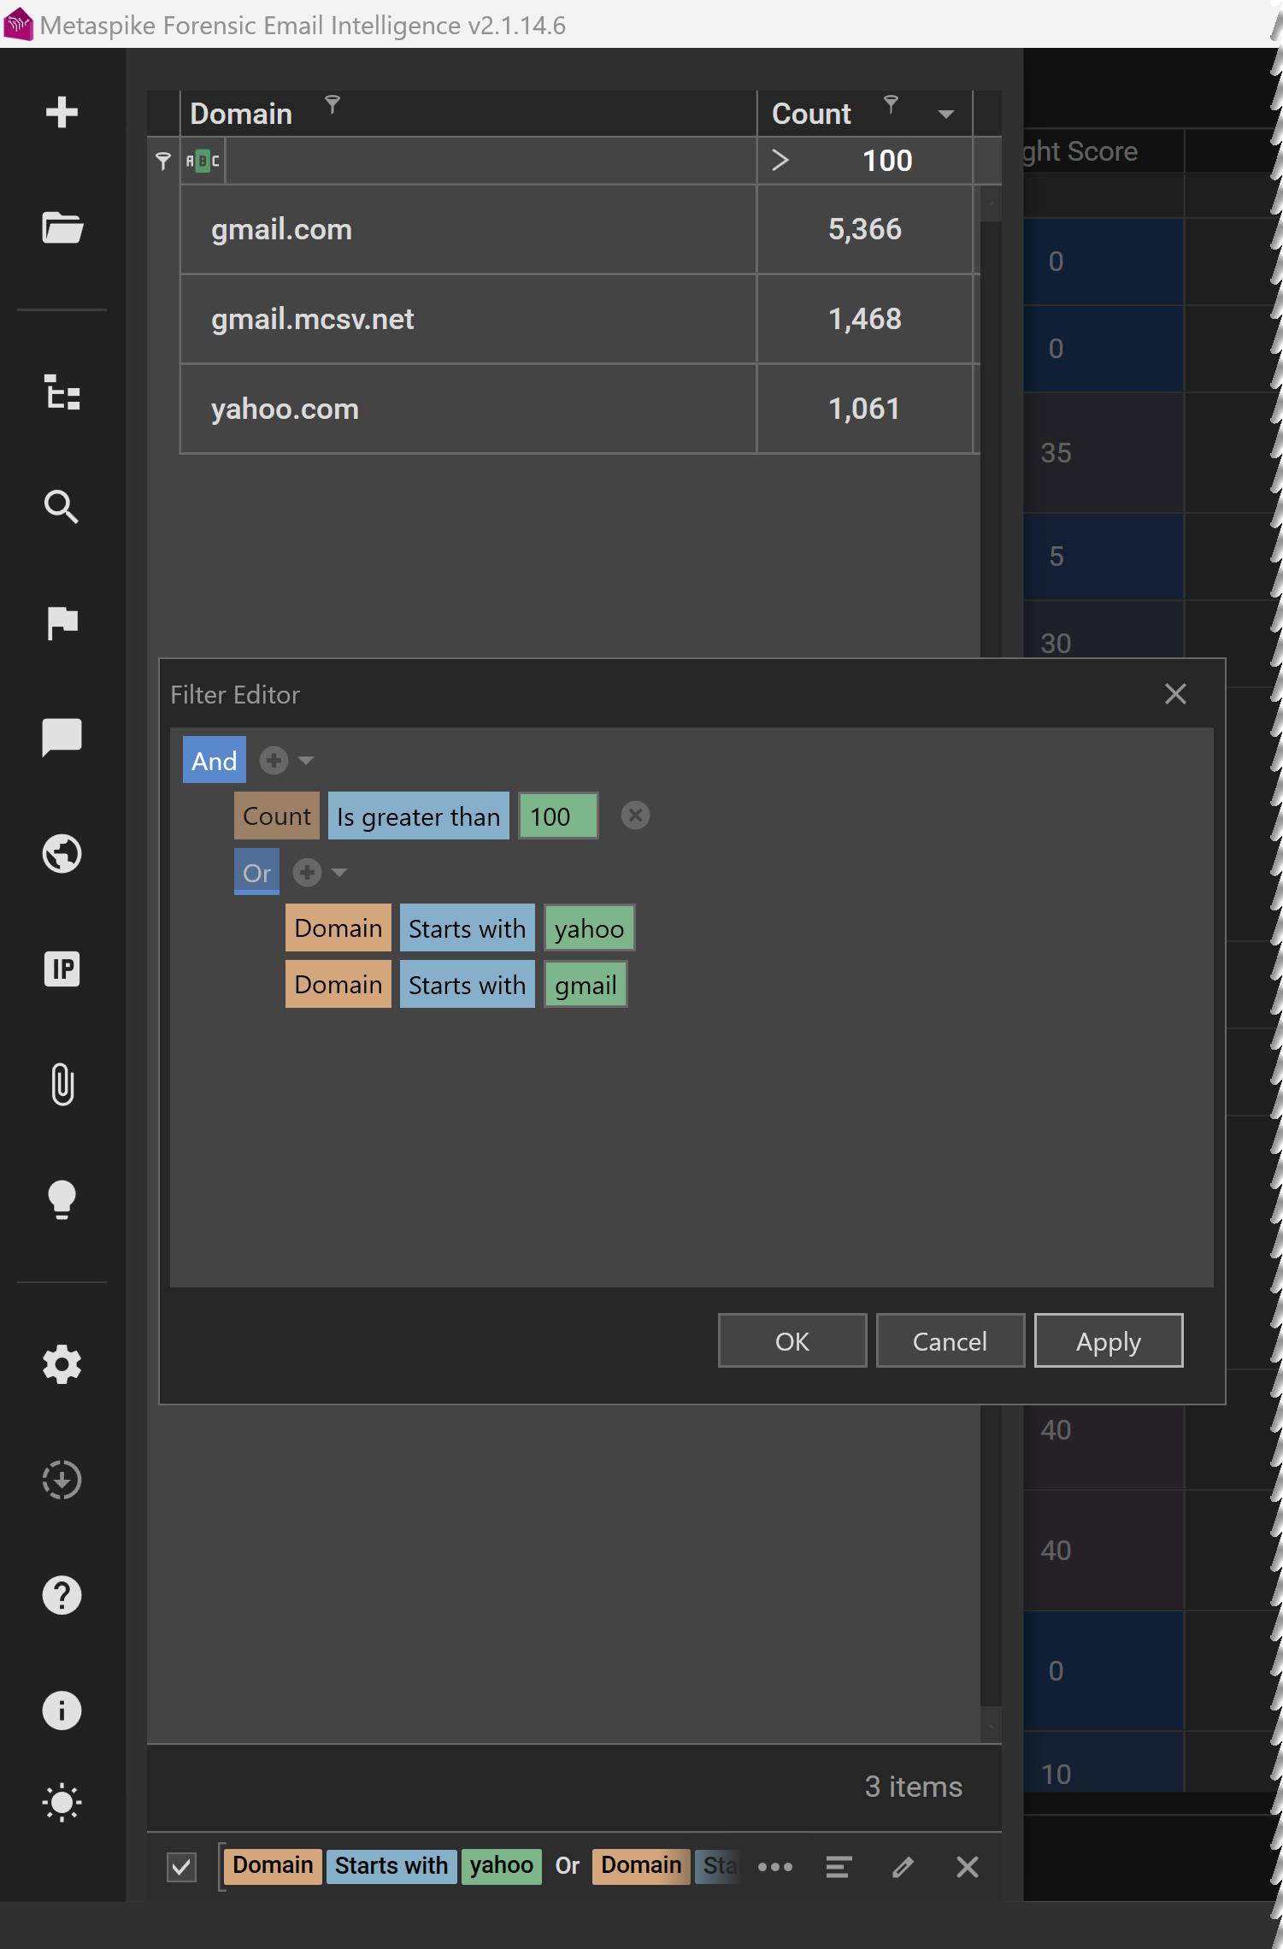The image size is (1283, 1949).
Task: Change the Is greater than operator
Action: pyautogui.click(x=418, y=816)
